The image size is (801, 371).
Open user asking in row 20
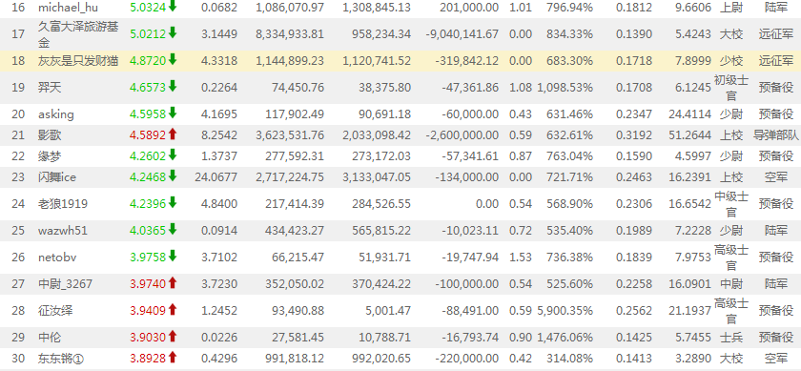[55, 114]
